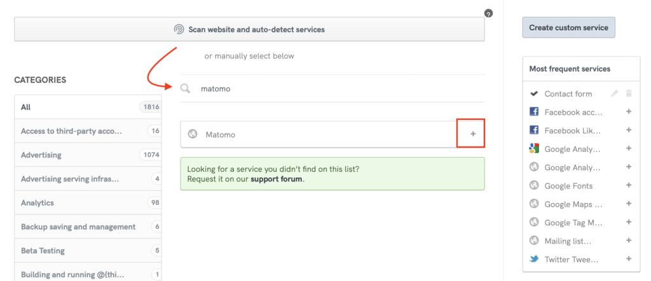Scan website and auto-detect services
The width and height of the screenshot is (651, 281).
click(249, 29)
